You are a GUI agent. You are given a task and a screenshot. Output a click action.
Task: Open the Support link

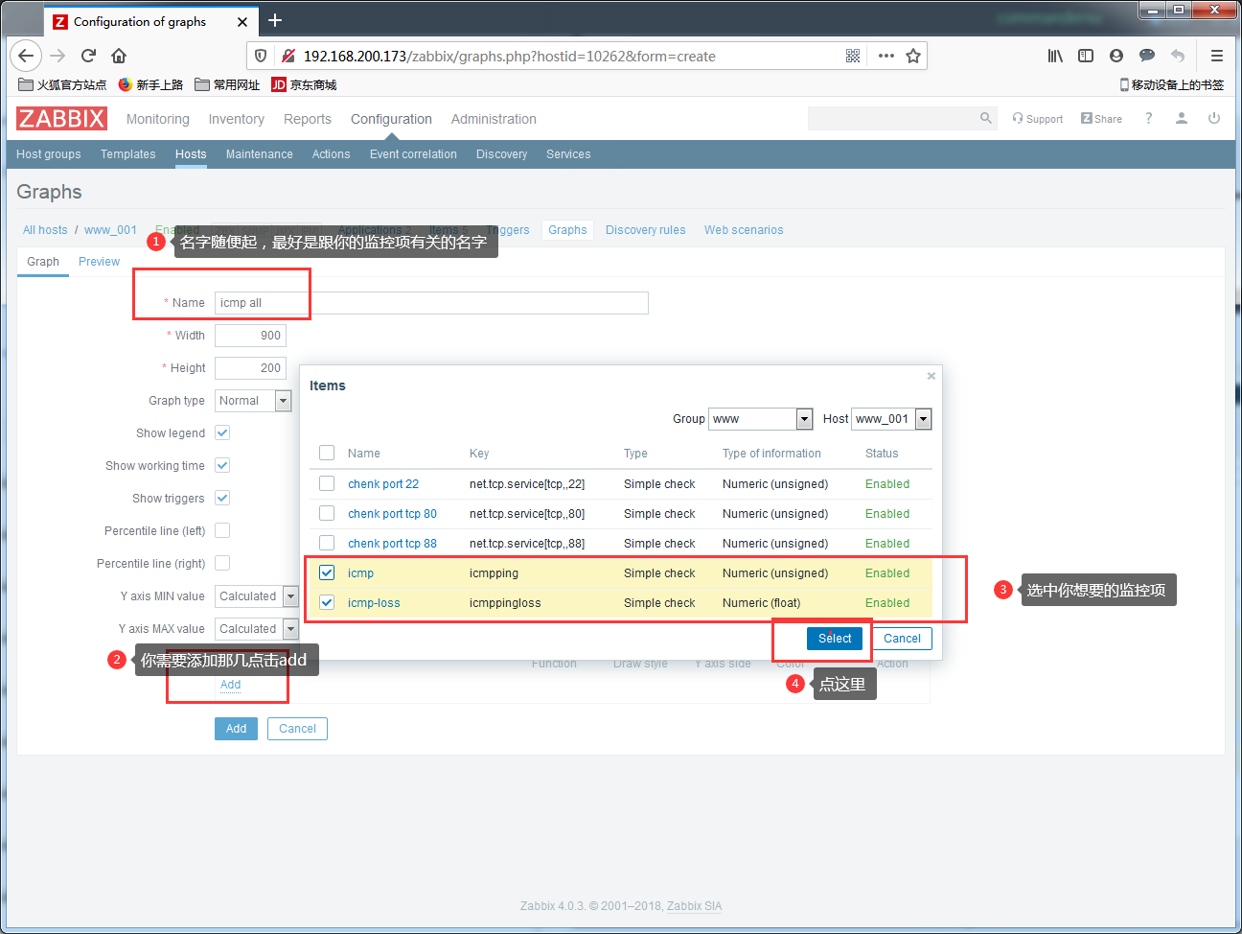[1038, 119]
